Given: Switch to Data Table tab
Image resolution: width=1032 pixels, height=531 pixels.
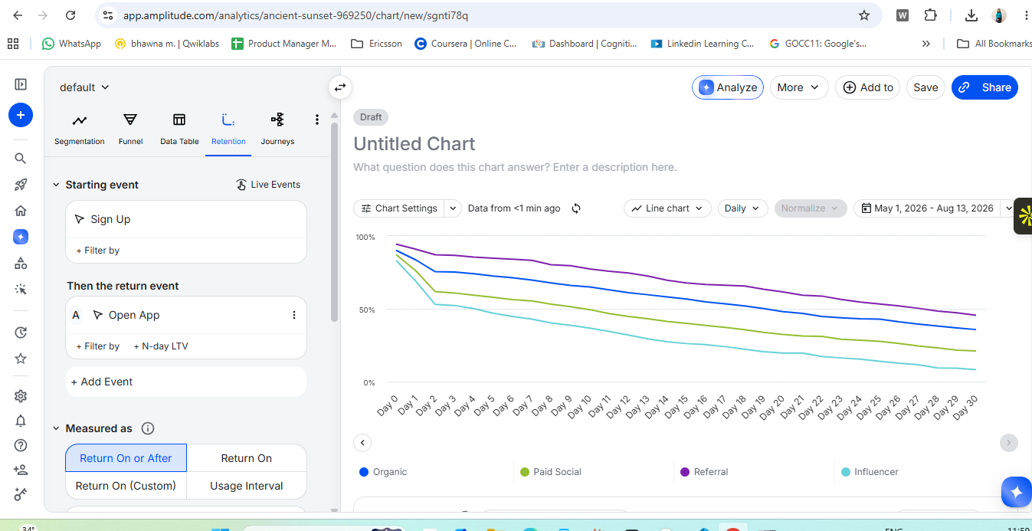Looking at the screenshot, I should click(179, 129).
